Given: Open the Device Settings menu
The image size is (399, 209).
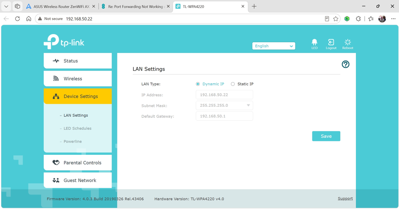Looking at the screenshot, I should 77,96.
